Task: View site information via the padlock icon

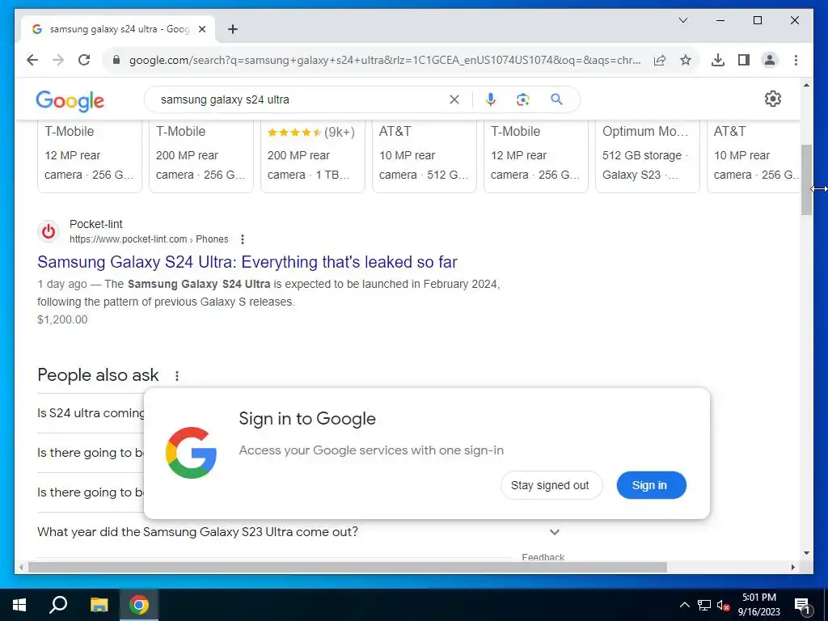Action: (x=116, y=60)
